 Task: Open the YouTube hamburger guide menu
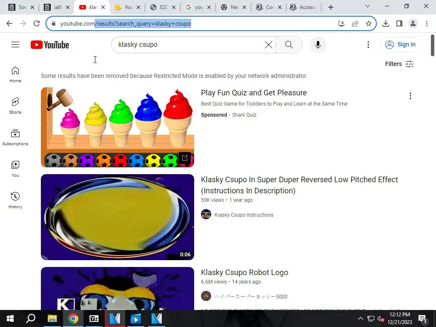(x=15, y=44)
